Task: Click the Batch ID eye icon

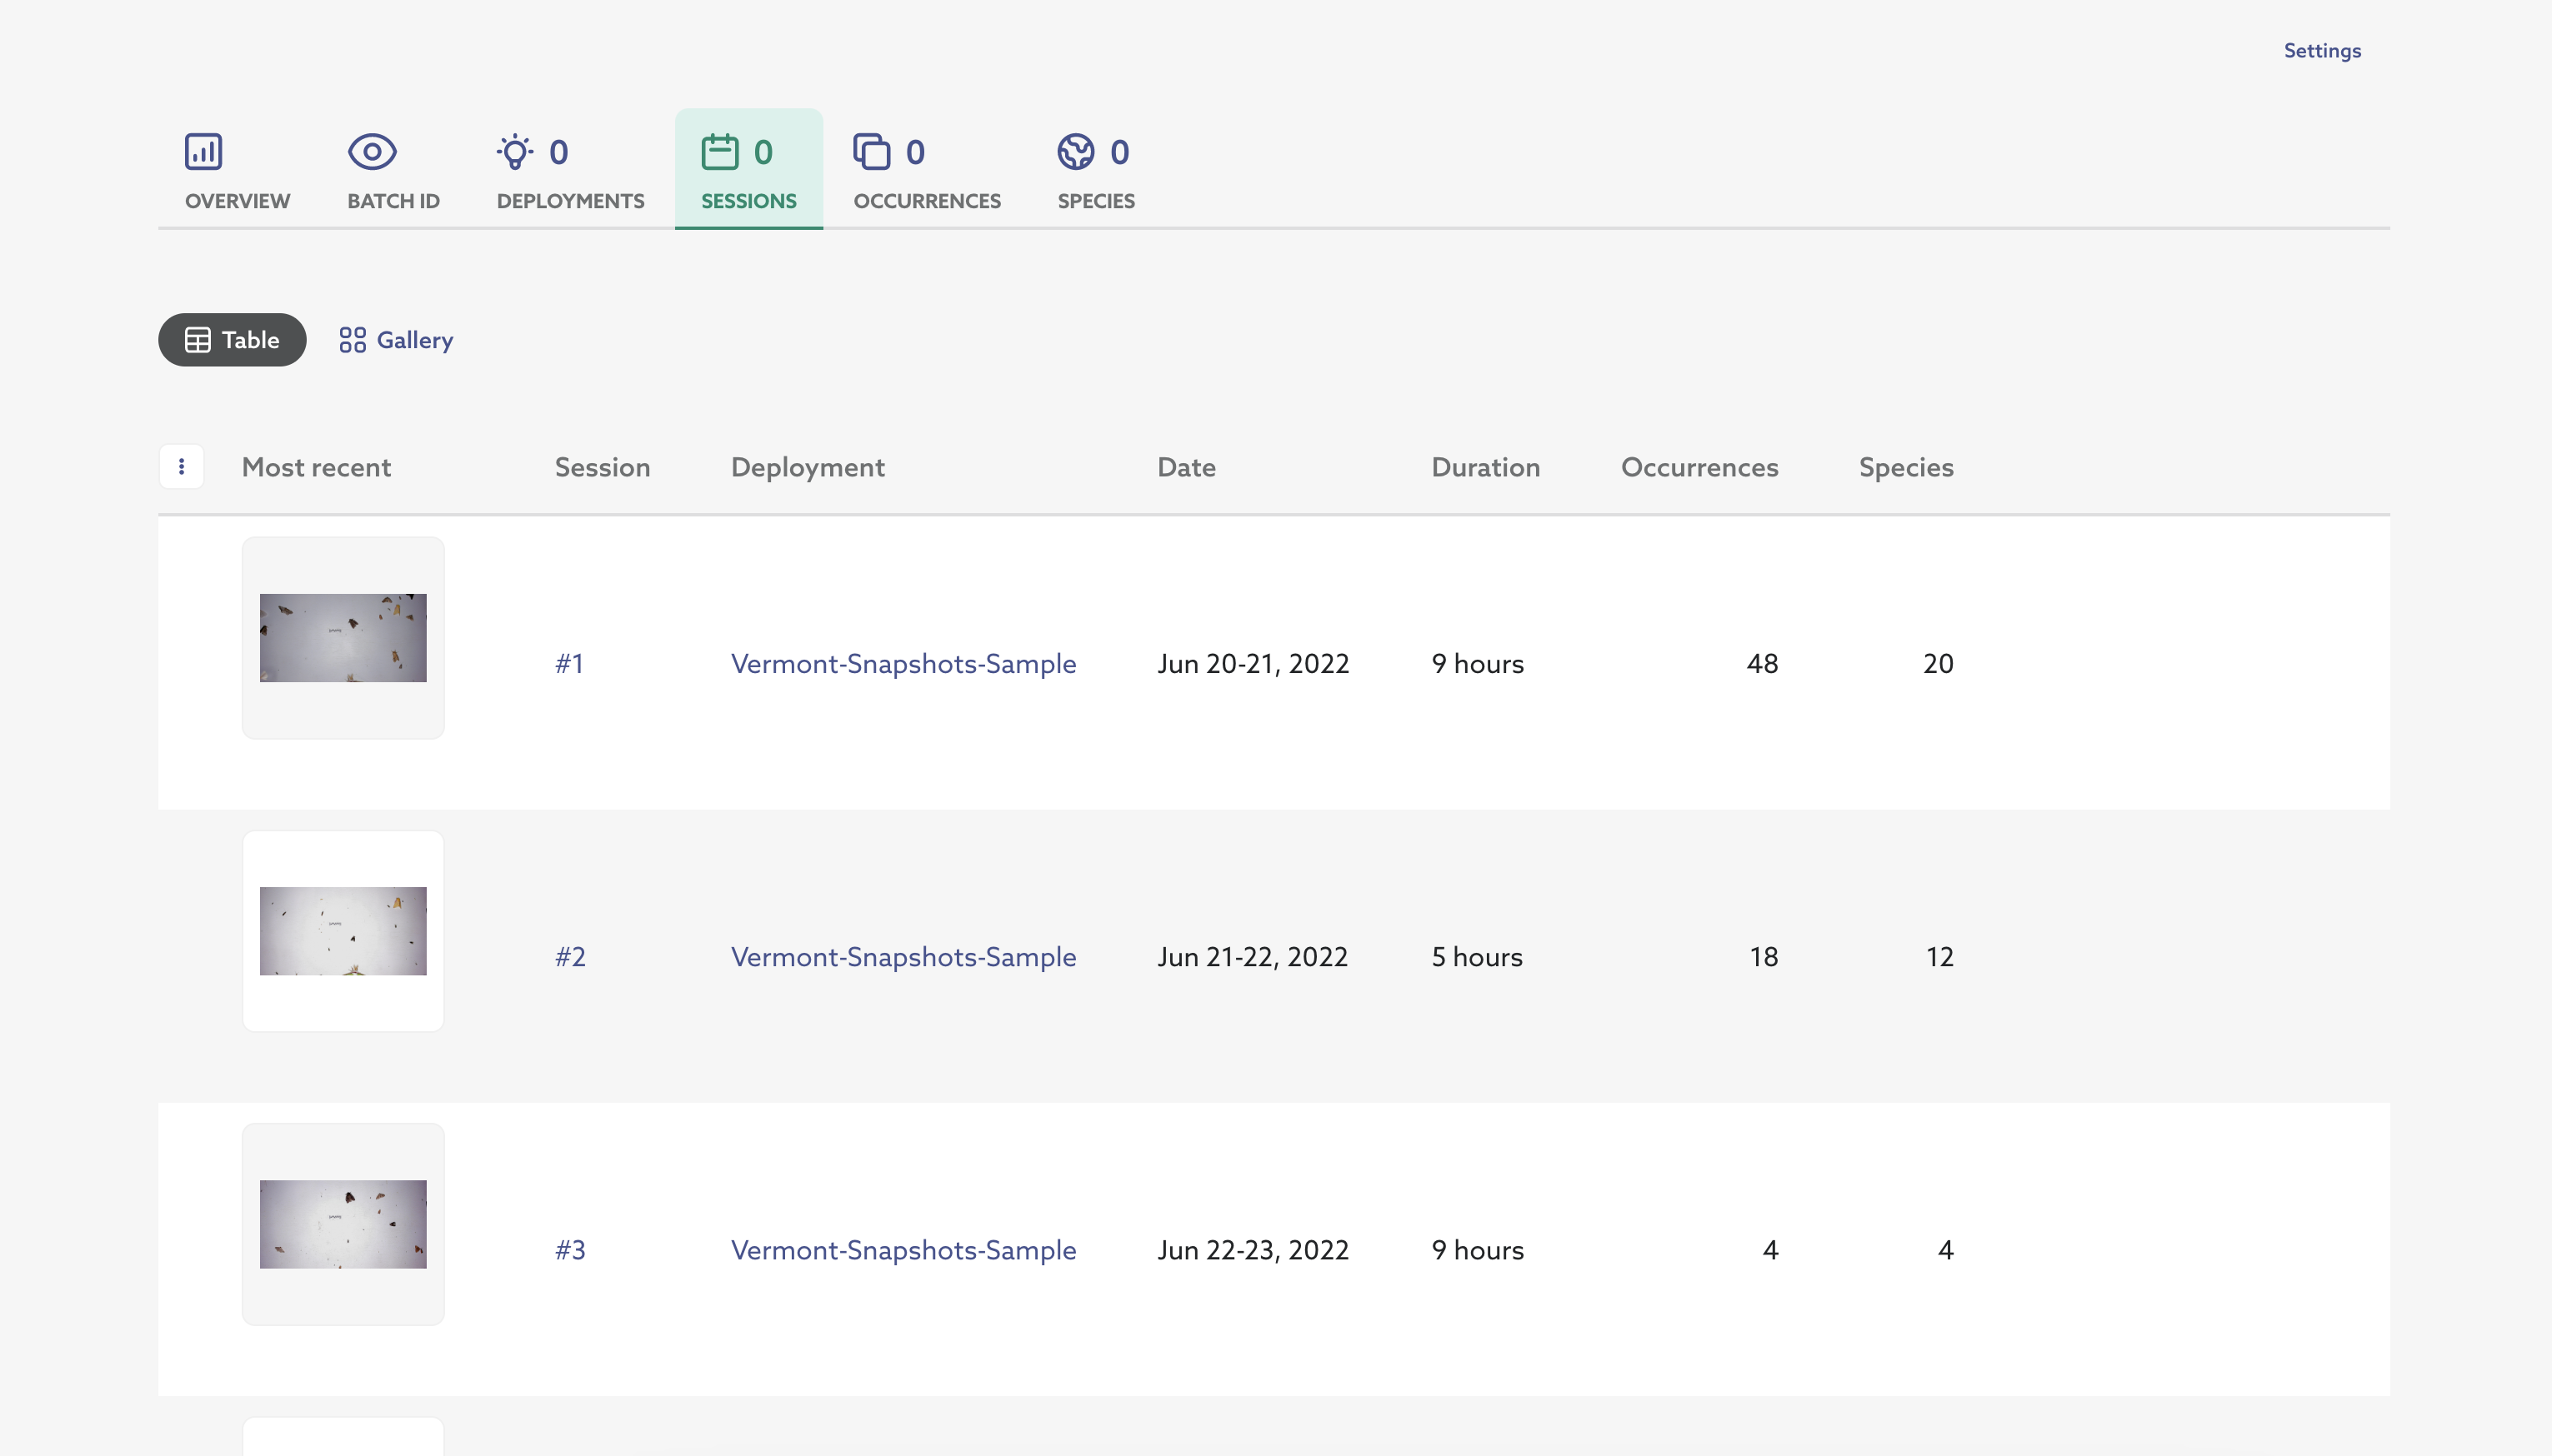Action: coord(373,152)
